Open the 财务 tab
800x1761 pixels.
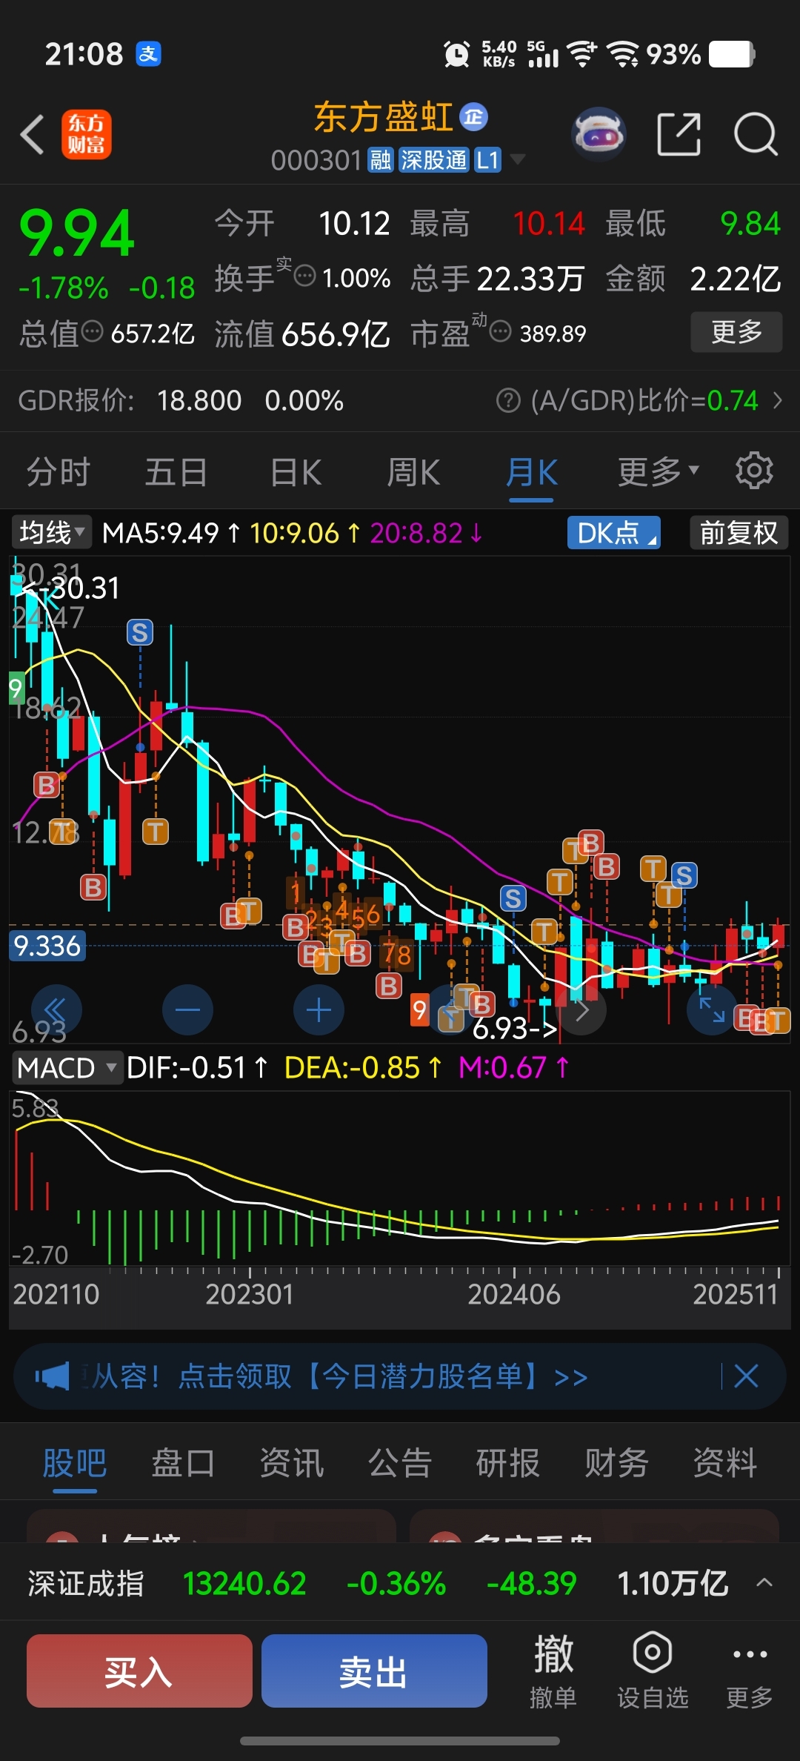[617, 1464]
